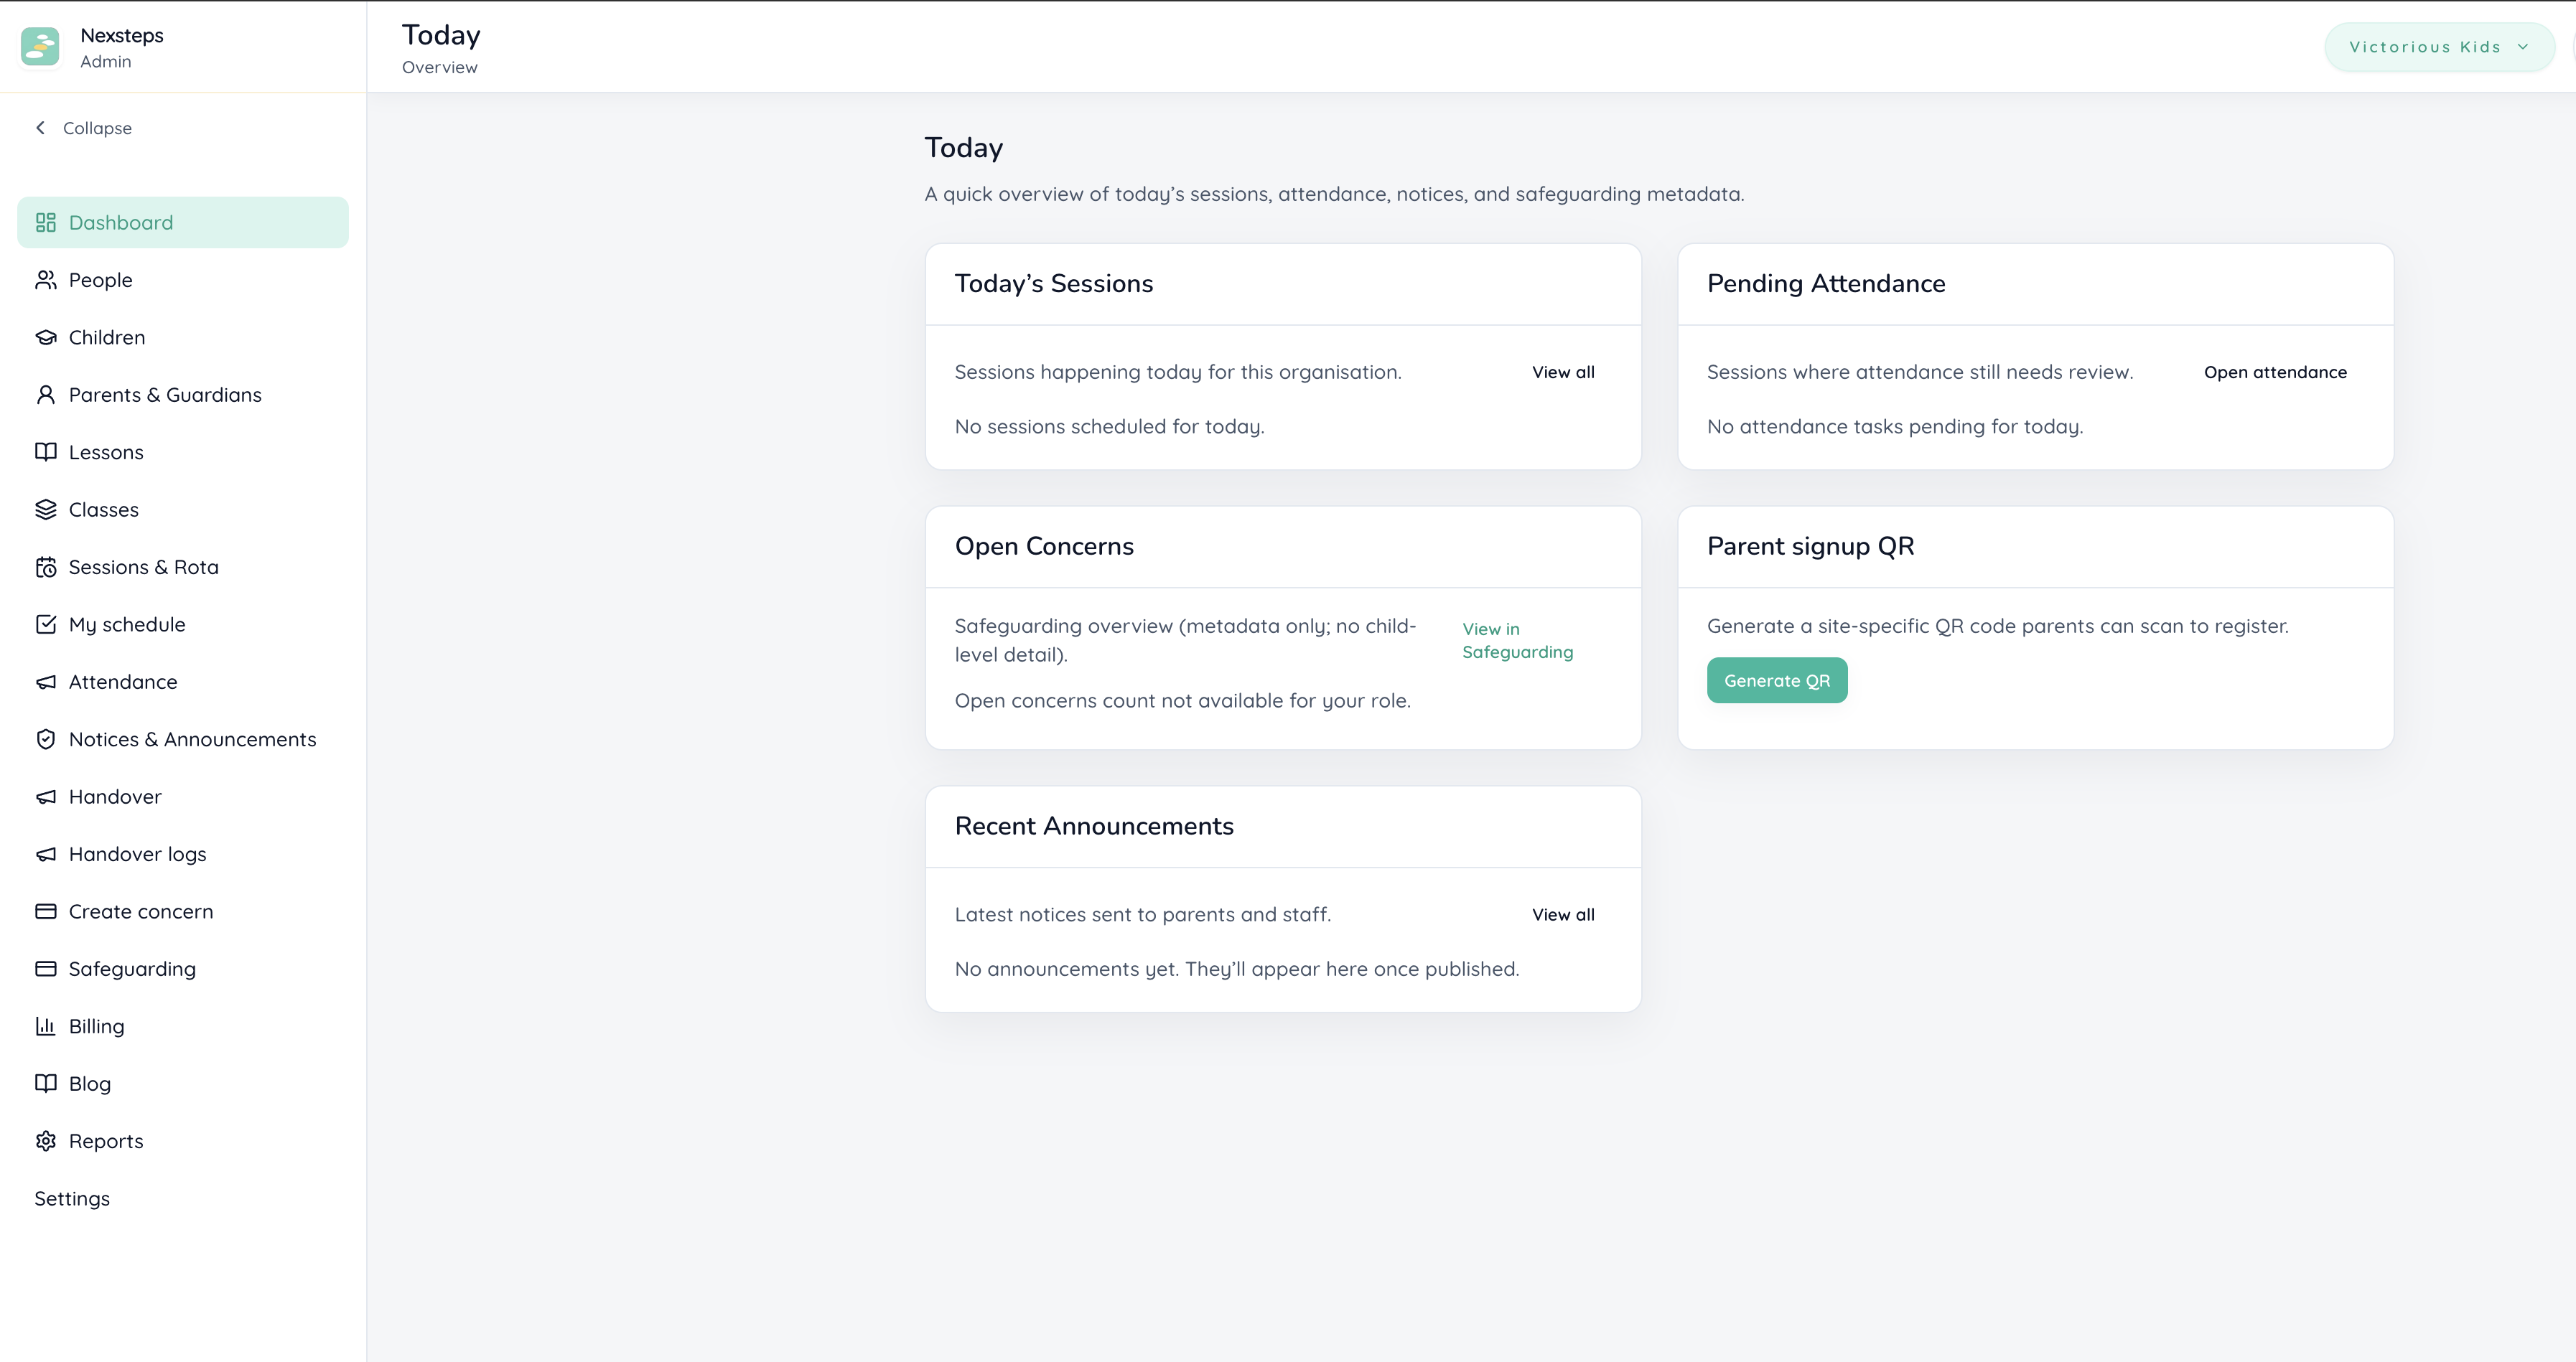The image size is (2576, 1362).
Task: Click the Generate QR button
Action: 1777,680
